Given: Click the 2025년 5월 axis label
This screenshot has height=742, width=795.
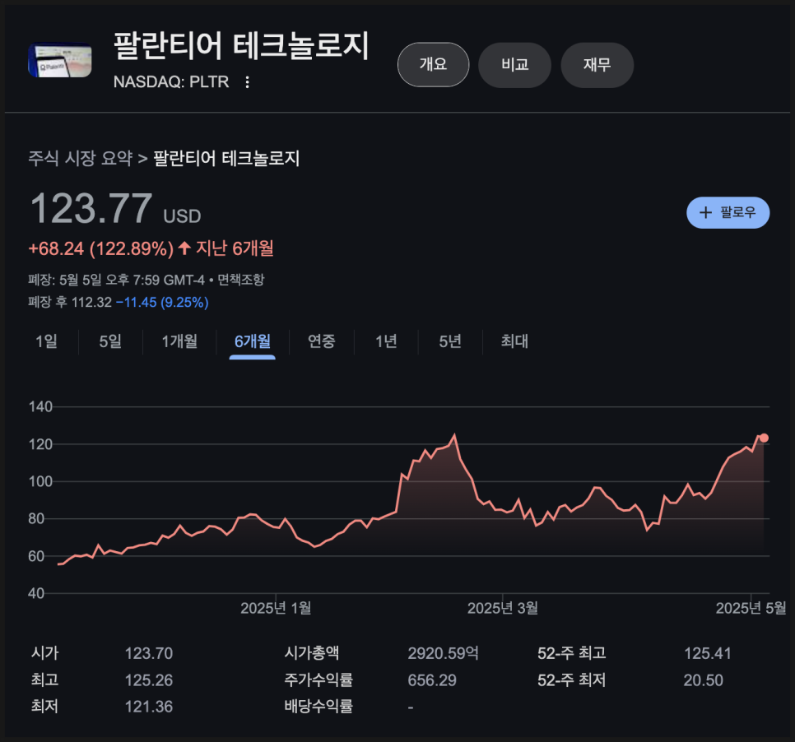Looking at the screenshot, I should coord(751,608).
